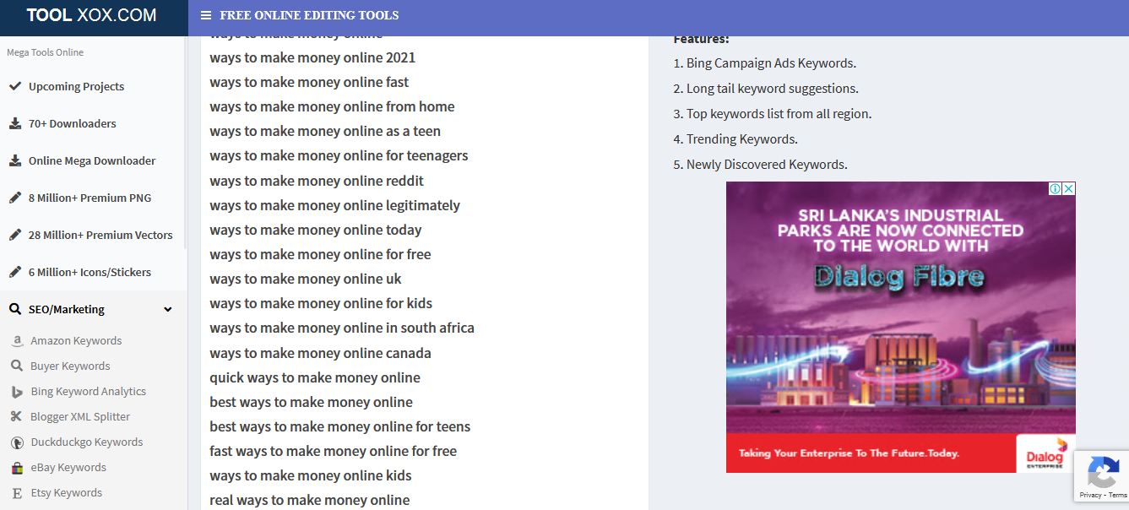The height and width of the screenshot is (510, 1129).
Task: Click the Duckduckgo Keywords logo icon
Action: [x=16, y=442]
